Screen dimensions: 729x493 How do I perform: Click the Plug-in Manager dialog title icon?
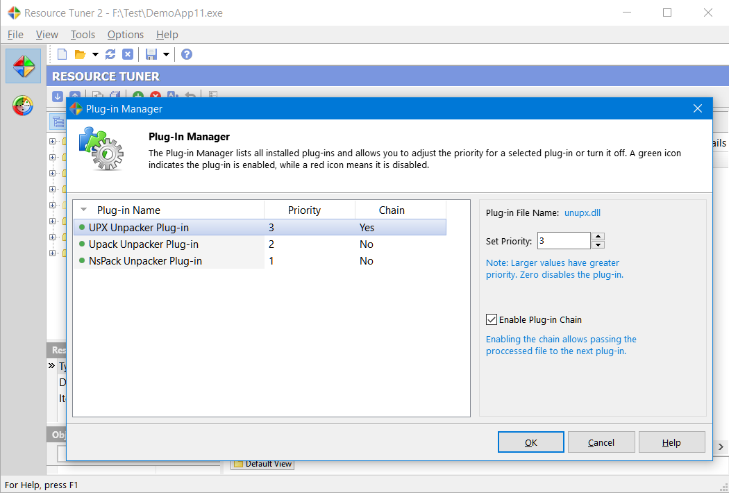(x=76, y=109)
